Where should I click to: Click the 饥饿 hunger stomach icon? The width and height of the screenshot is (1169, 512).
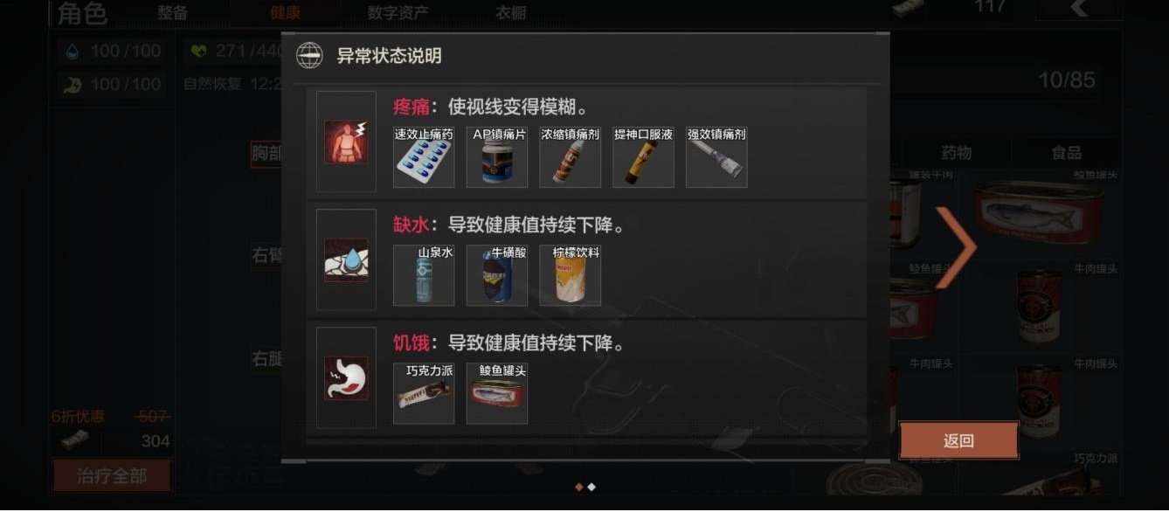346,377
